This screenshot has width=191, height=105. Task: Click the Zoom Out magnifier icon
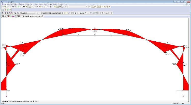pyautogui.click(x=38, y=7)
